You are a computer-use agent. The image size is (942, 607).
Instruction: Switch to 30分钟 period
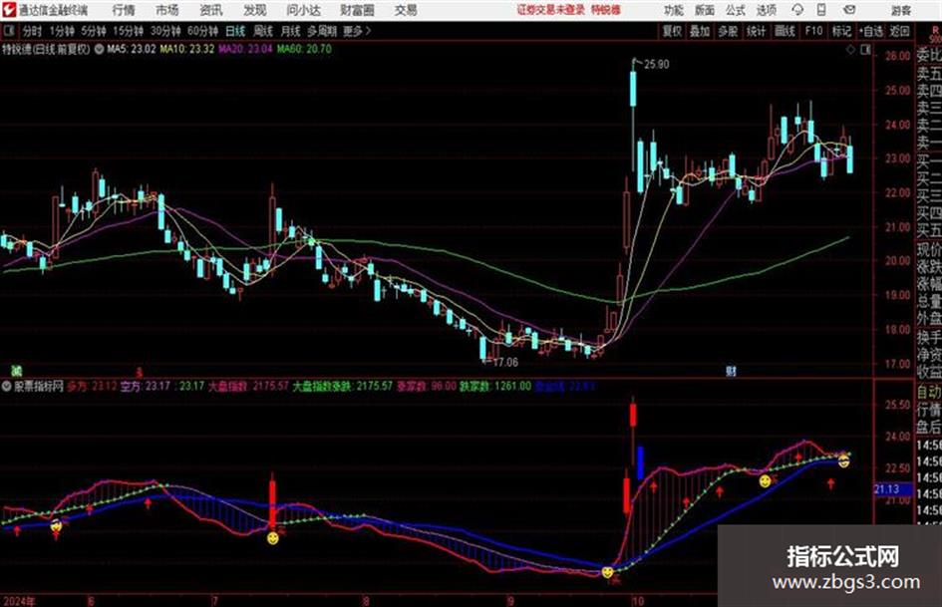(x=165, y=31)
